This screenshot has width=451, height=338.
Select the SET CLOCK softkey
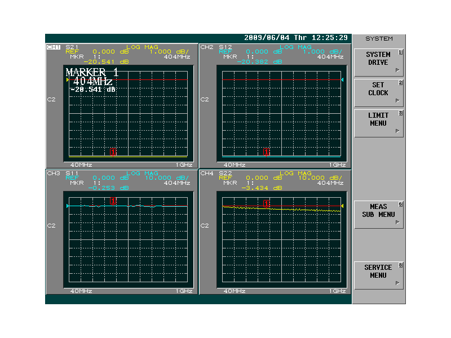378,93
